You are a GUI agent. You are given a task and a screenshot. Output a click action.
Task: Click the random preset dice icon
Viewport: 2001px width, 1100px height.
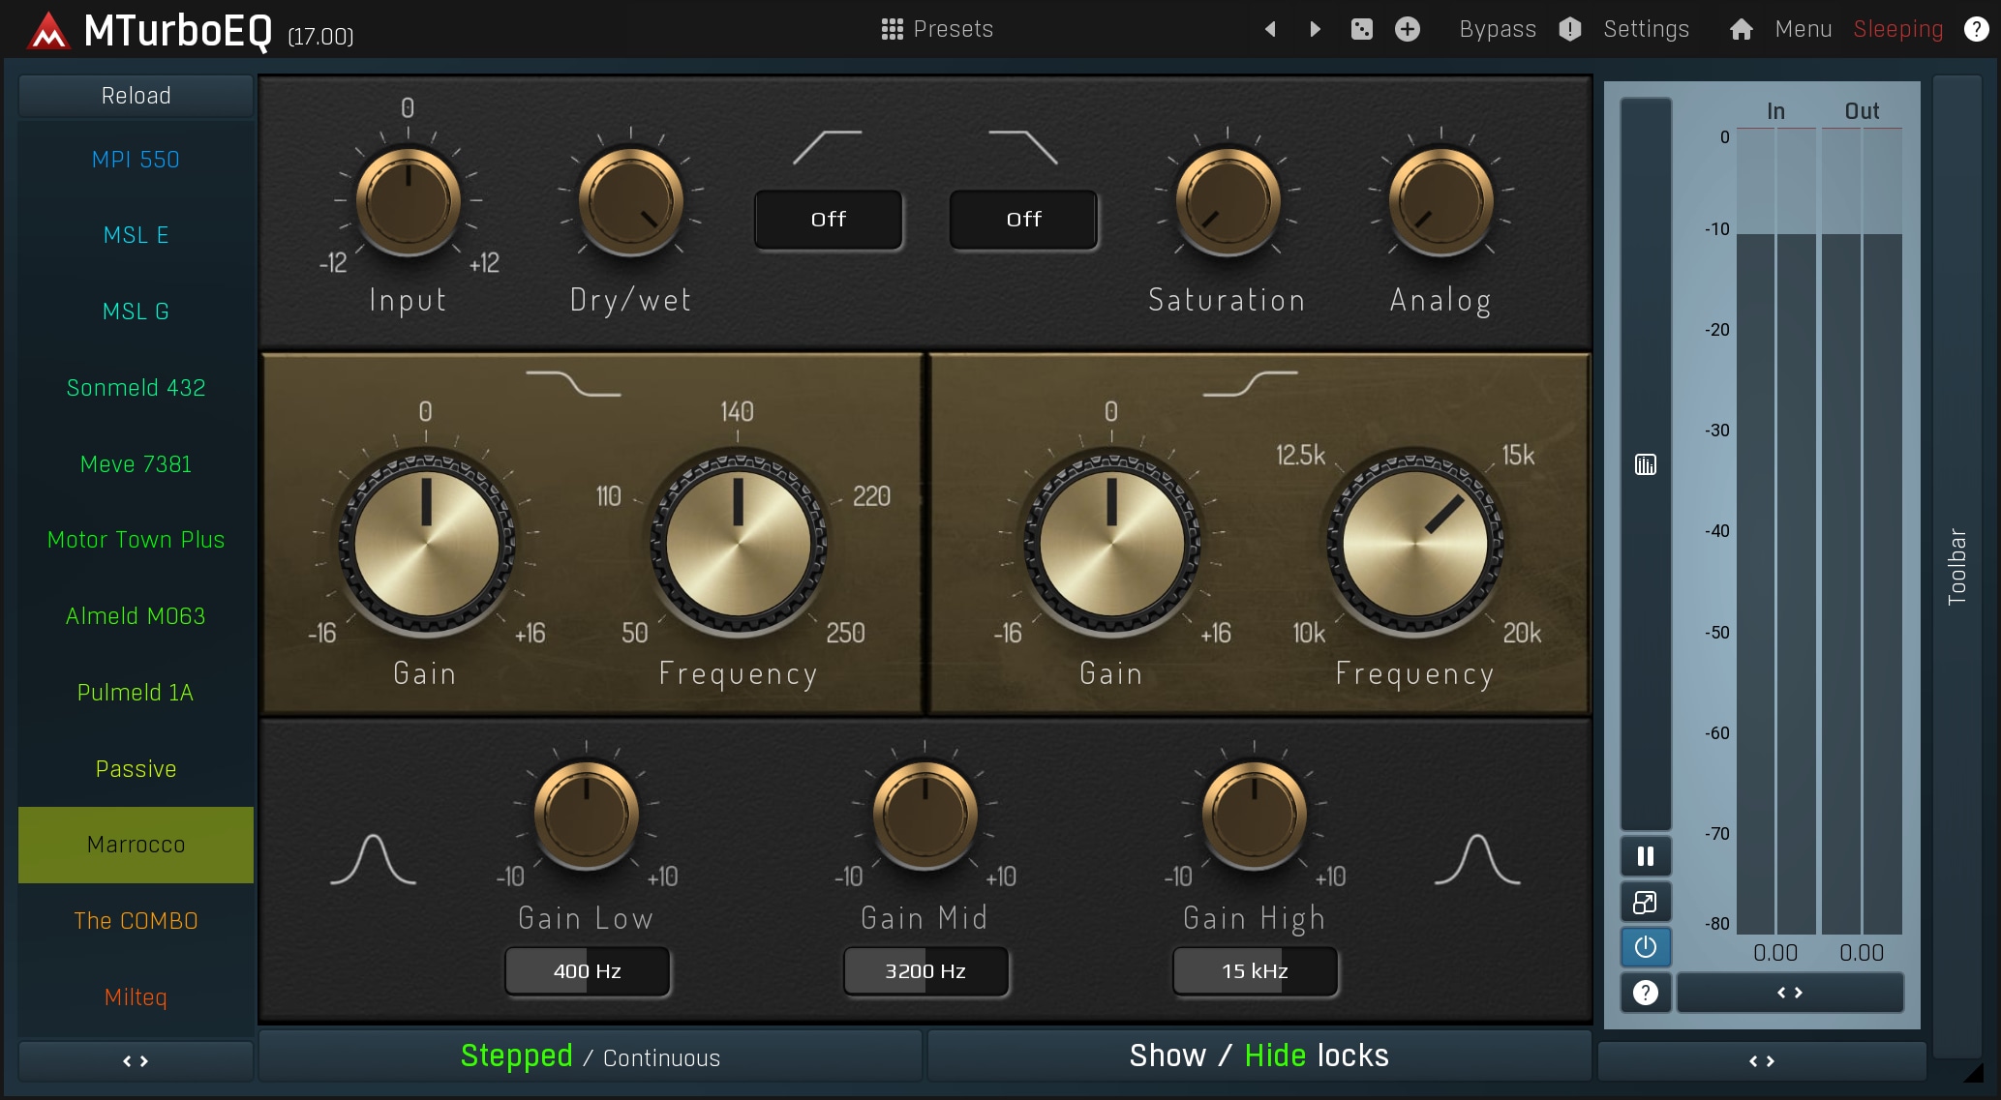pos(1361,29)
